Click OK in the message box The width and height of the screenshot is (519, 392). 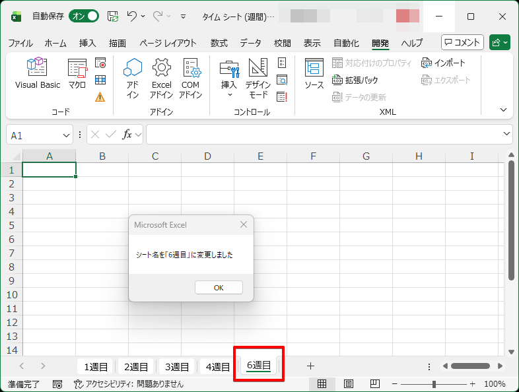point(219,288)
